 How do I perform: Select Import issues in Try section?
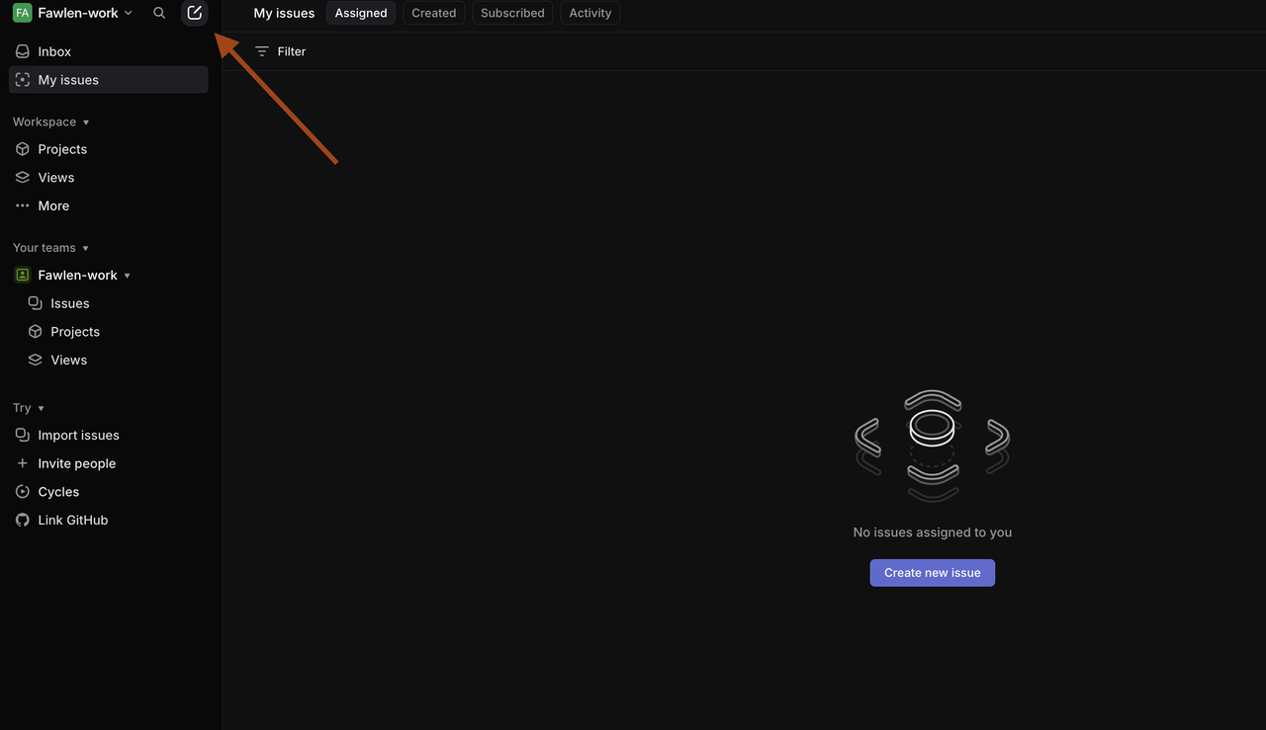(109, 435)
